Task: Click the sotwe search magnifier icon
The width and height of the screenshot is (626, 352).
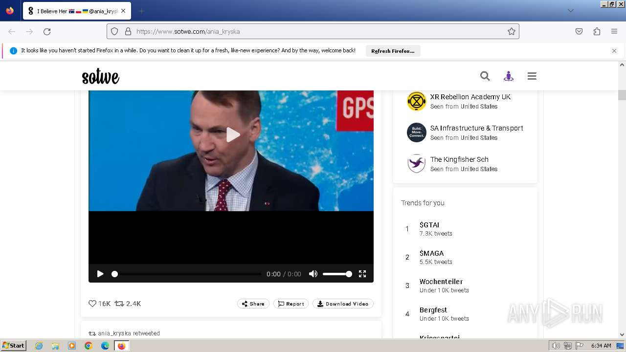Action: pyautogui.click(x=485, y=76)
